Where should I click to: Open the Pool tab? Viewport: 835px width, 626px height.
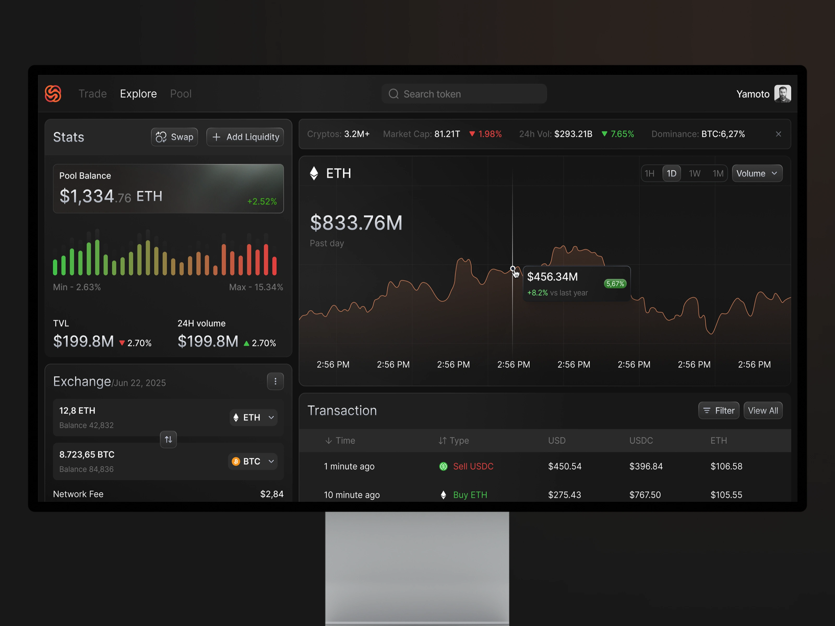[181, 94]
